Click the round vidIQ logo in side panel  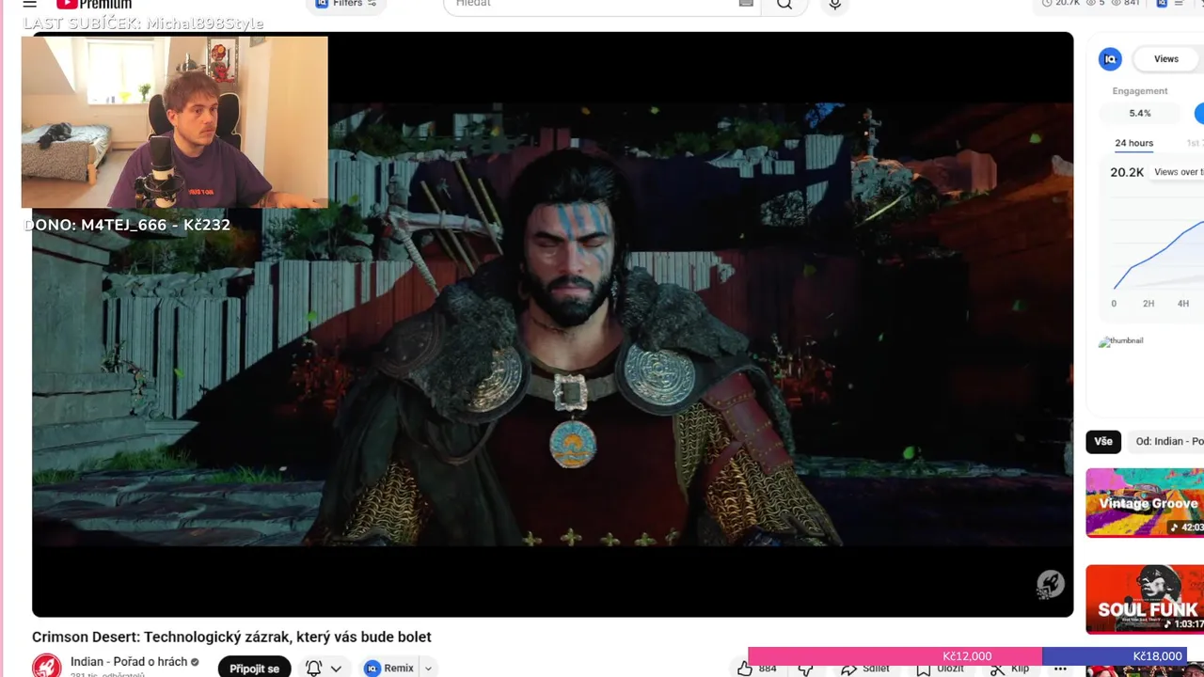tap(1110, 59)
